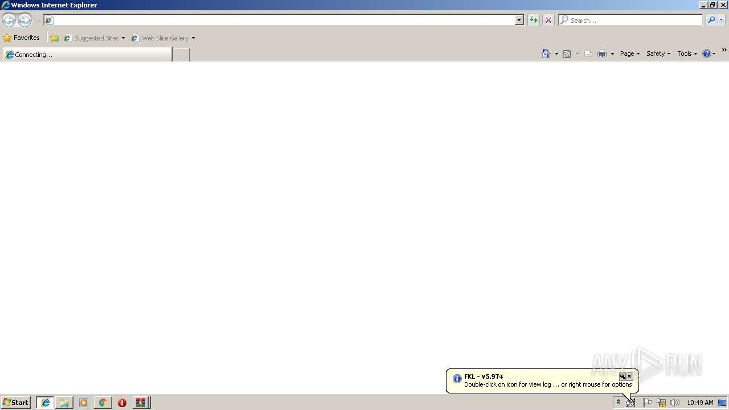Screen dimensions: 729x410
Task: Click the RSS feeds icon
Action: tap(567, 54)
